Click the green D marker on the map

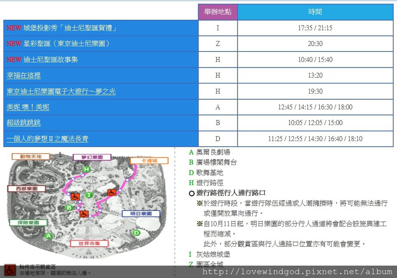[136, 233]
